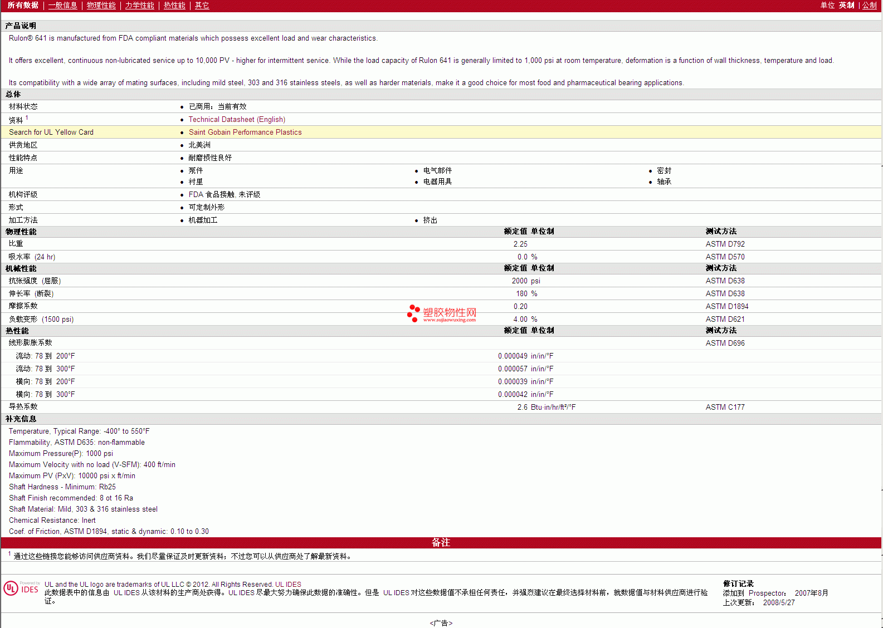Switch units to 公制
The height and width of the screenshot is (628, 883).
(870, 5)
